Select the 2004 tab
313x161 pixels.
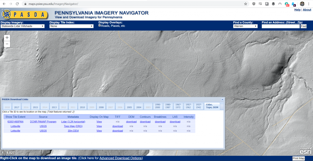[x=139, y=106]
